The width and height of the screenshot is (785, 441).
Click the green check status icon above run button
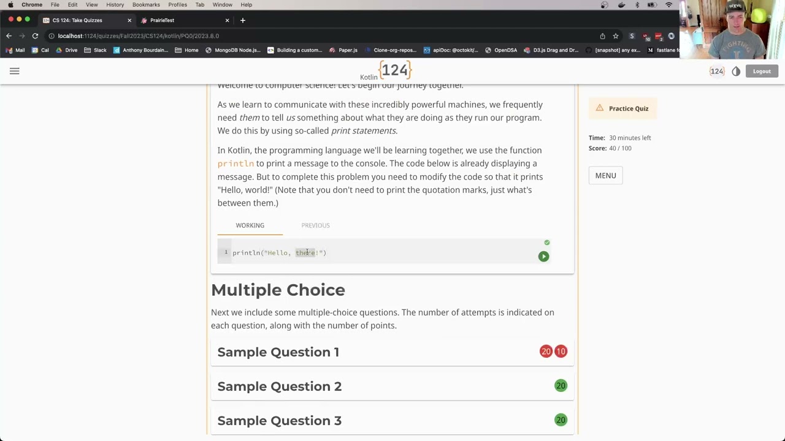click(x=547, y=243)
